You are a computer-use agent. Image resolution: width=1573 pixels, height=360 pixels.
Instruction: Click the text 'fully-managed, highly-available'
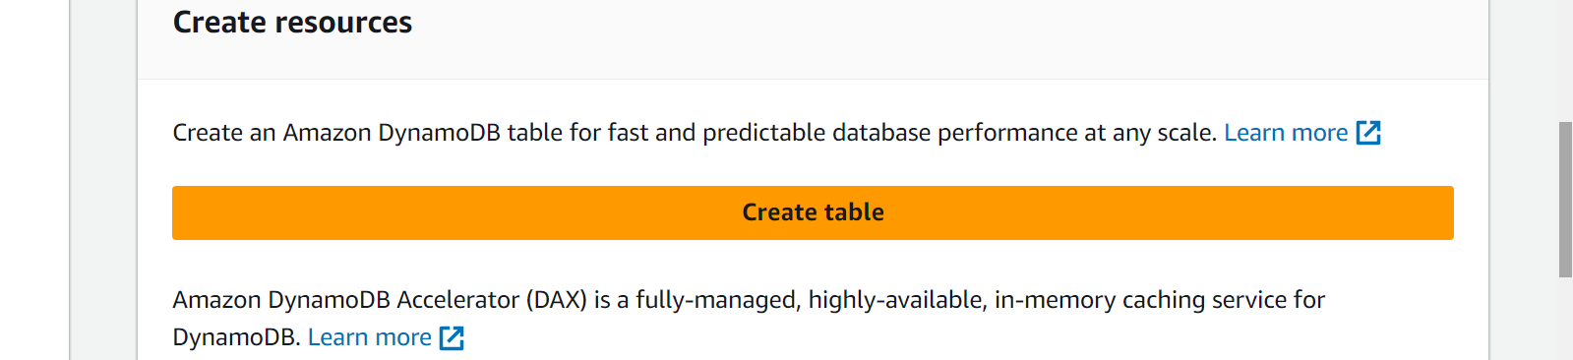[811, 300]
